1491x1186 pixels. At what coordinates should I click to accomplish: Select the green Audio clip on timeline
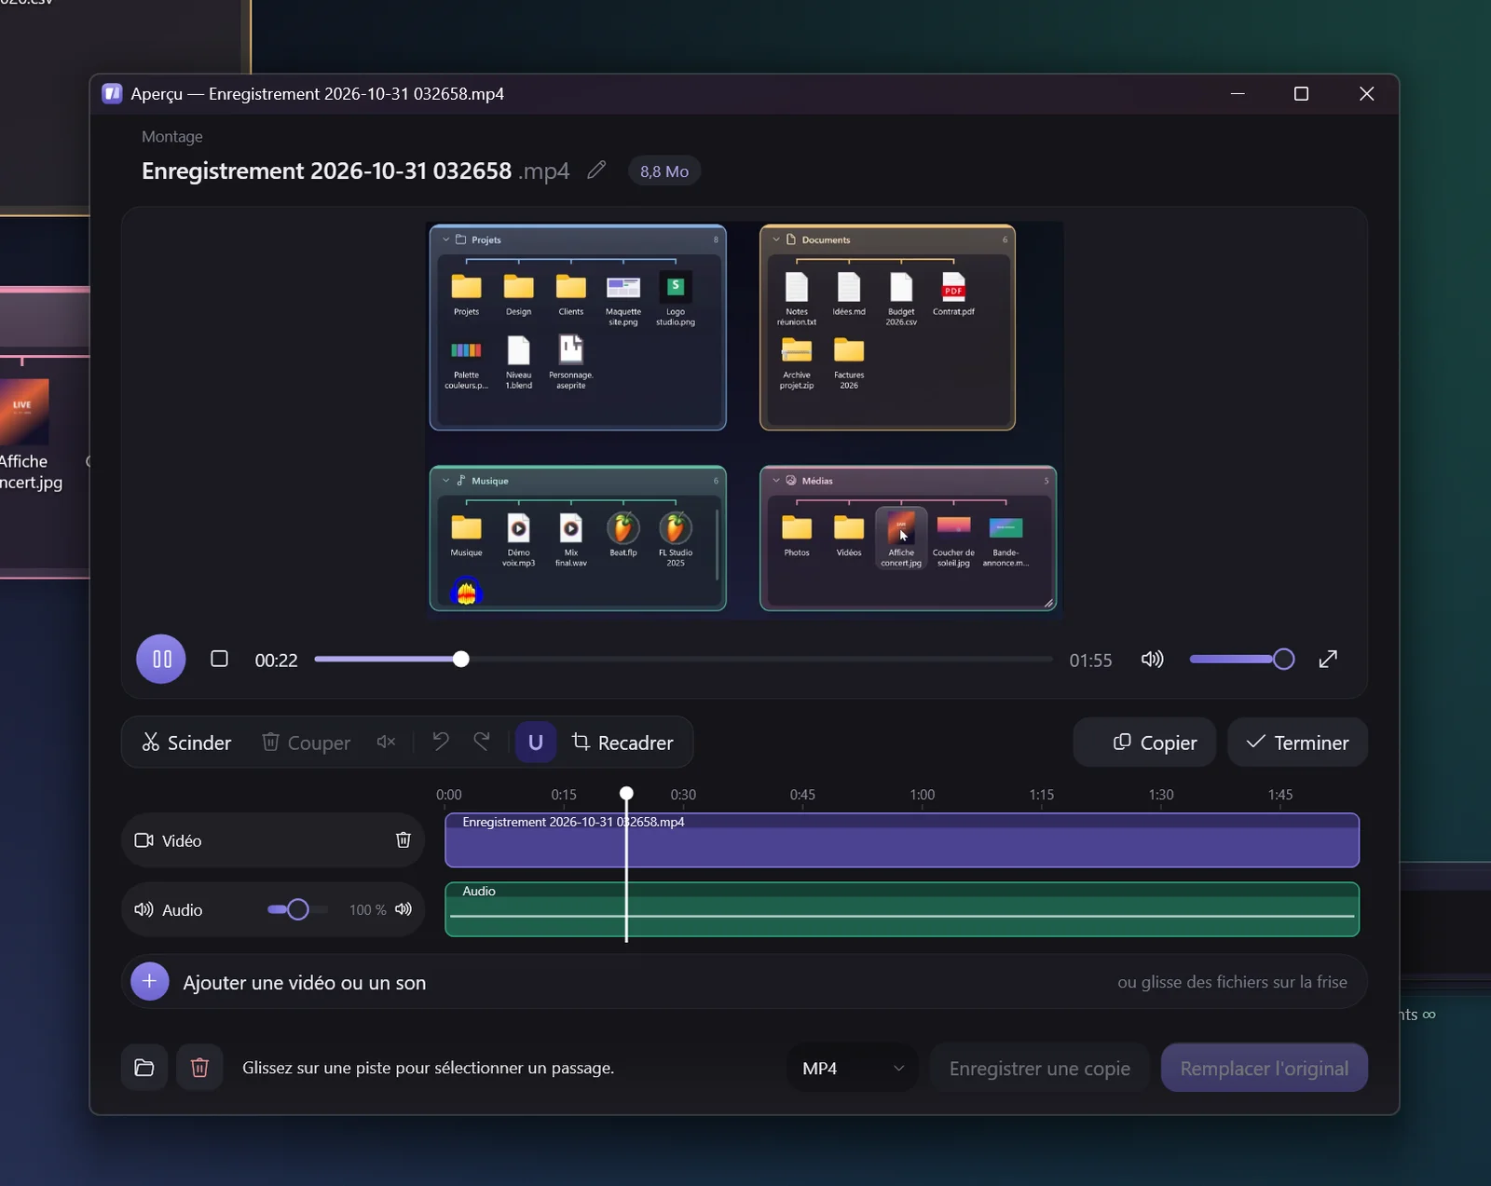pos(902,909)
